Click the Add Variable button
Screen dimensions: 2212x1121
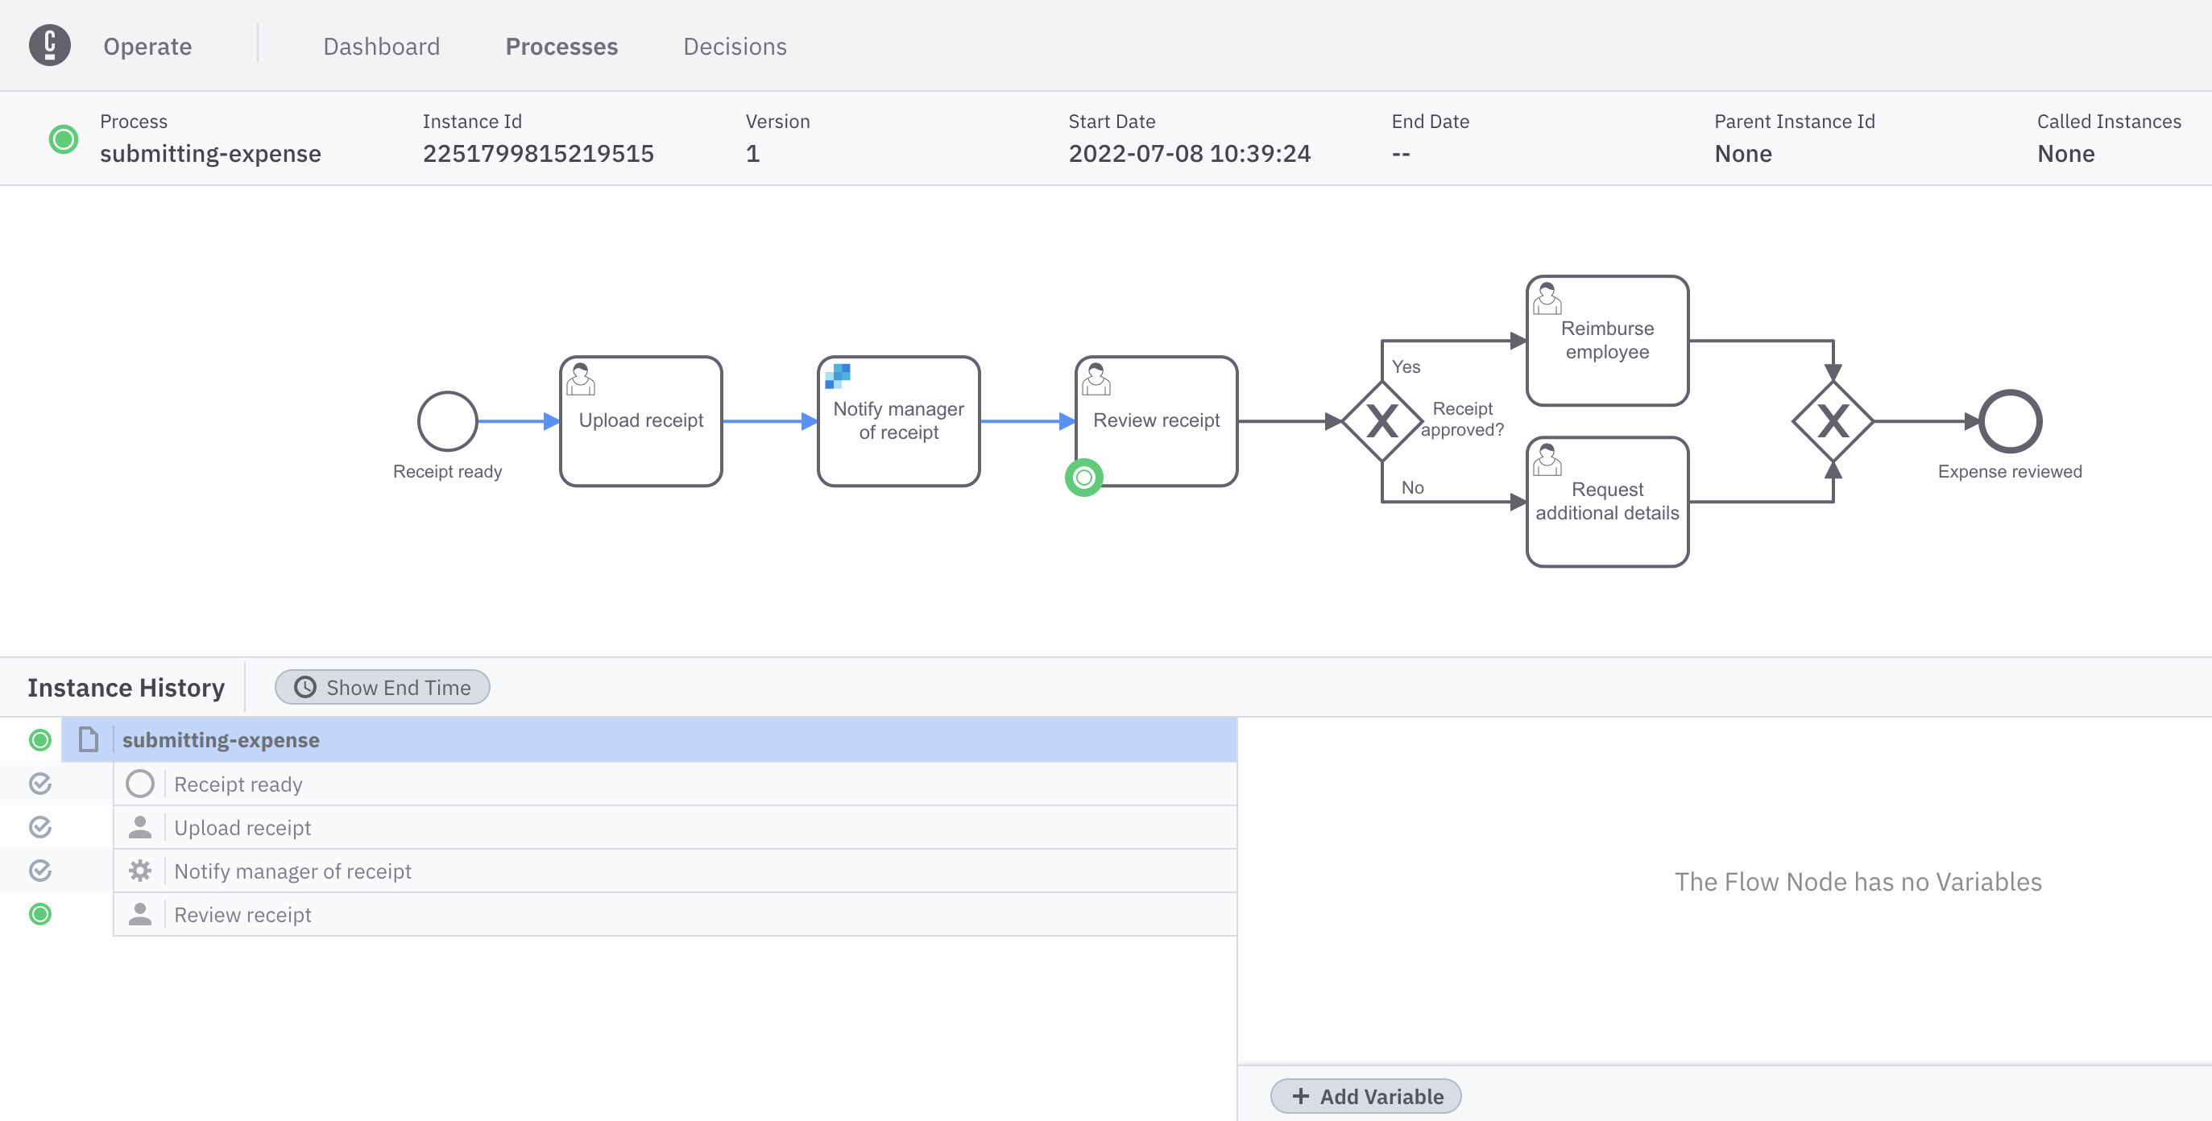(1366, 1096)
